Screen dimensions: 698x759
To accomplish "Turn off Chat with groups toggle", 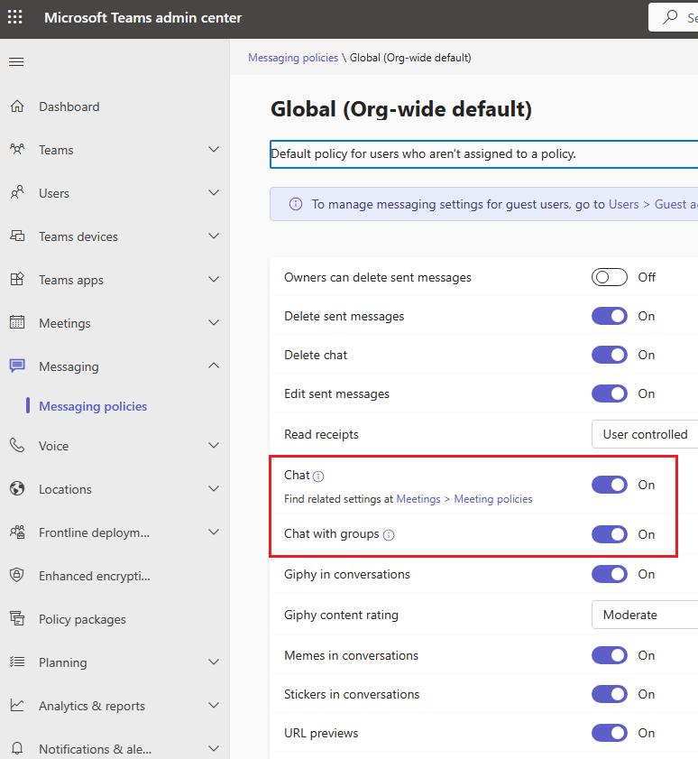I will click(x=610, y=534).
